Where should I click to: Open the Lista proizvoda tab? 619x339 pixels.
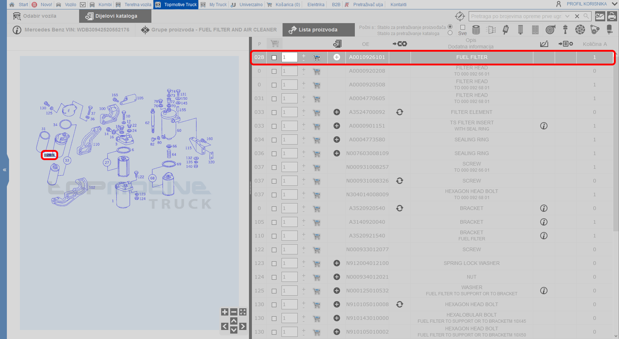coord(318,30)
